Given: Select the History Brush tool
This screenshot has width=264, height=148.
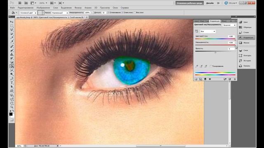Looking at the screenshot, I should 12,58.
